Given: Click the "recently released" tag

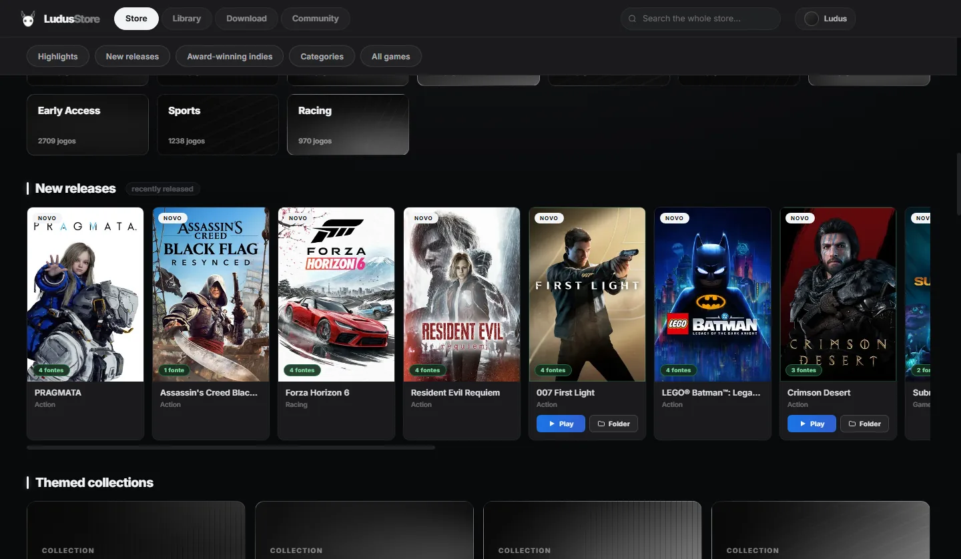Looking at the screenshot, I should coord(162,189).
